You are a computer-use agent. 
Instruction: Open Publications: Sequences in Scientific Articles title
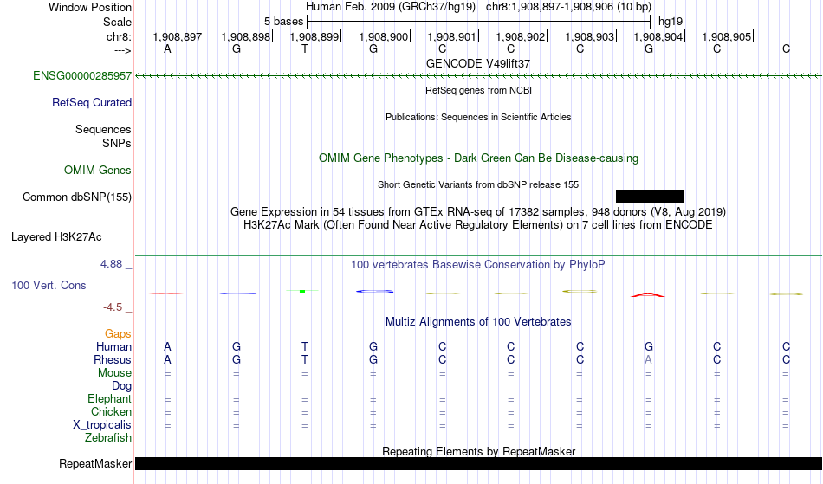tap(478, 117)
